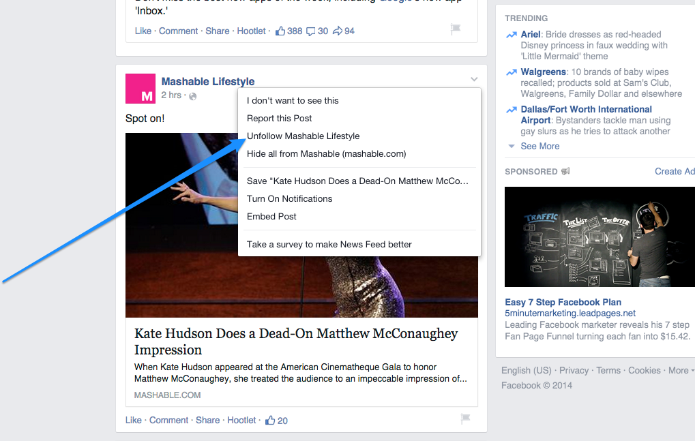Image resolution: width=695 pixels, height=441 pixels.
Task: Click the share arrow icon showing 94
Action: pos(338,31)
